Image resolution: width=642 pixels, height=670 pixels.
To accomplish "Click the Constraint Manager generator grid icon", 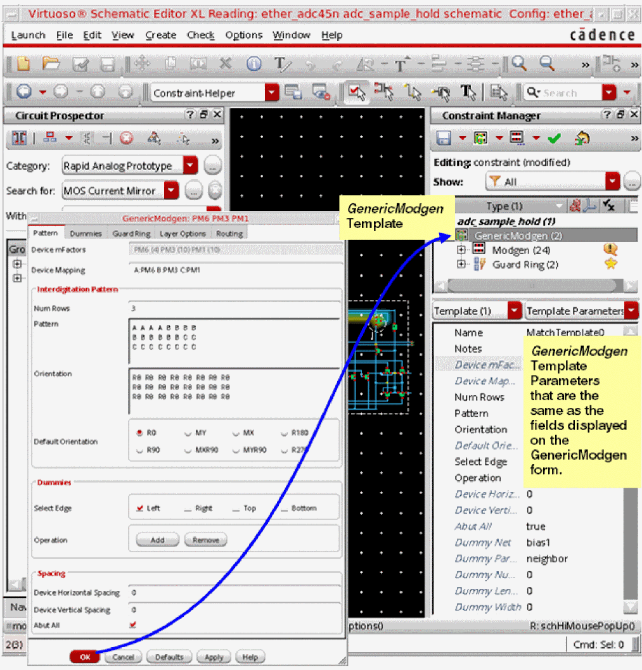I will pyautogui.click(x=480, y=138).
